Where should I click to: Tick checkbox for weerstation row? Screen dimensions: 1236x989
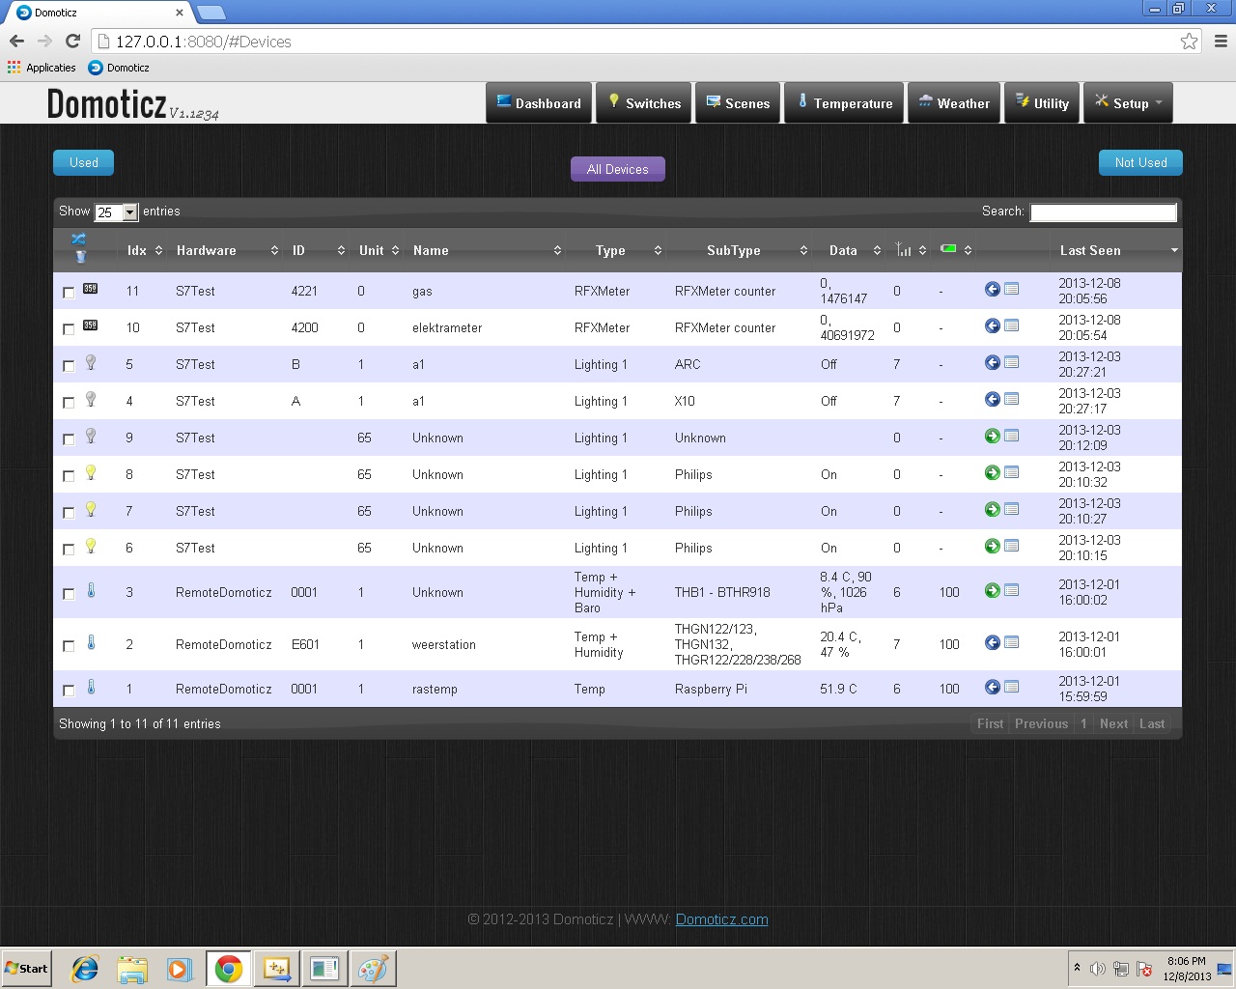69,646
